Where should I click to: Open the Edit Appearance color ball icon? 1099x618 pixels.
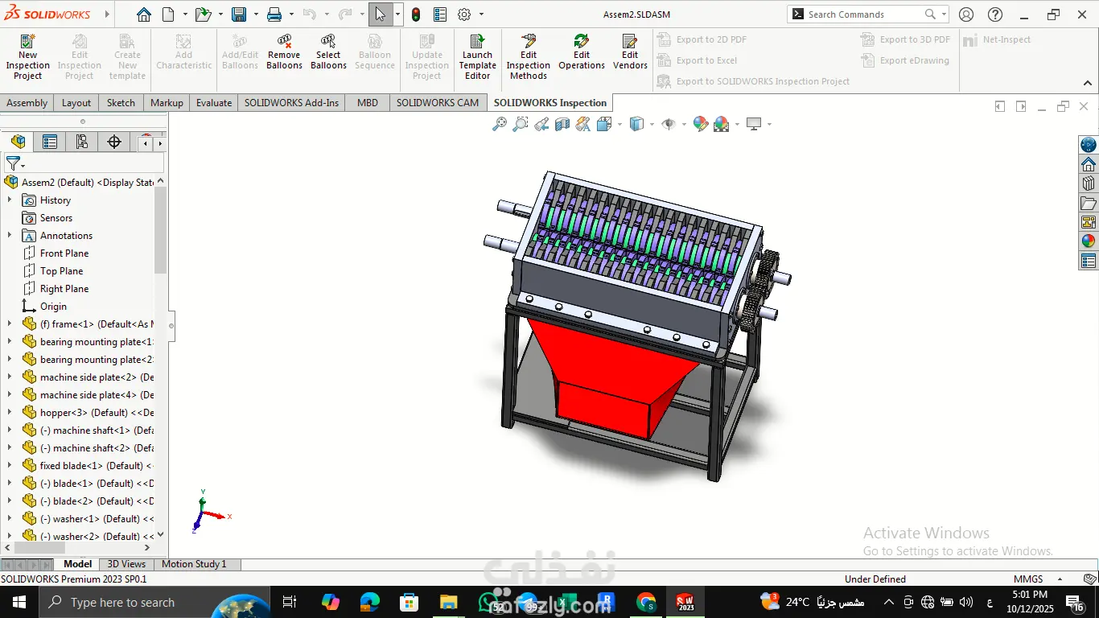[x=700, y=124]
